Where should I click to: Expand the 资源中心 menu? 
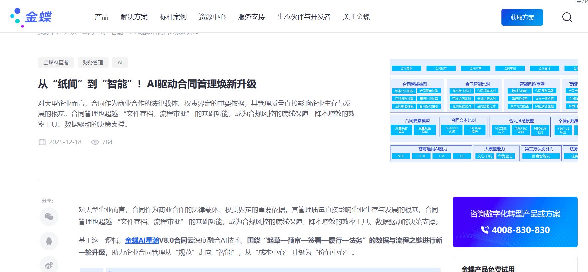[x=212, y=17]
